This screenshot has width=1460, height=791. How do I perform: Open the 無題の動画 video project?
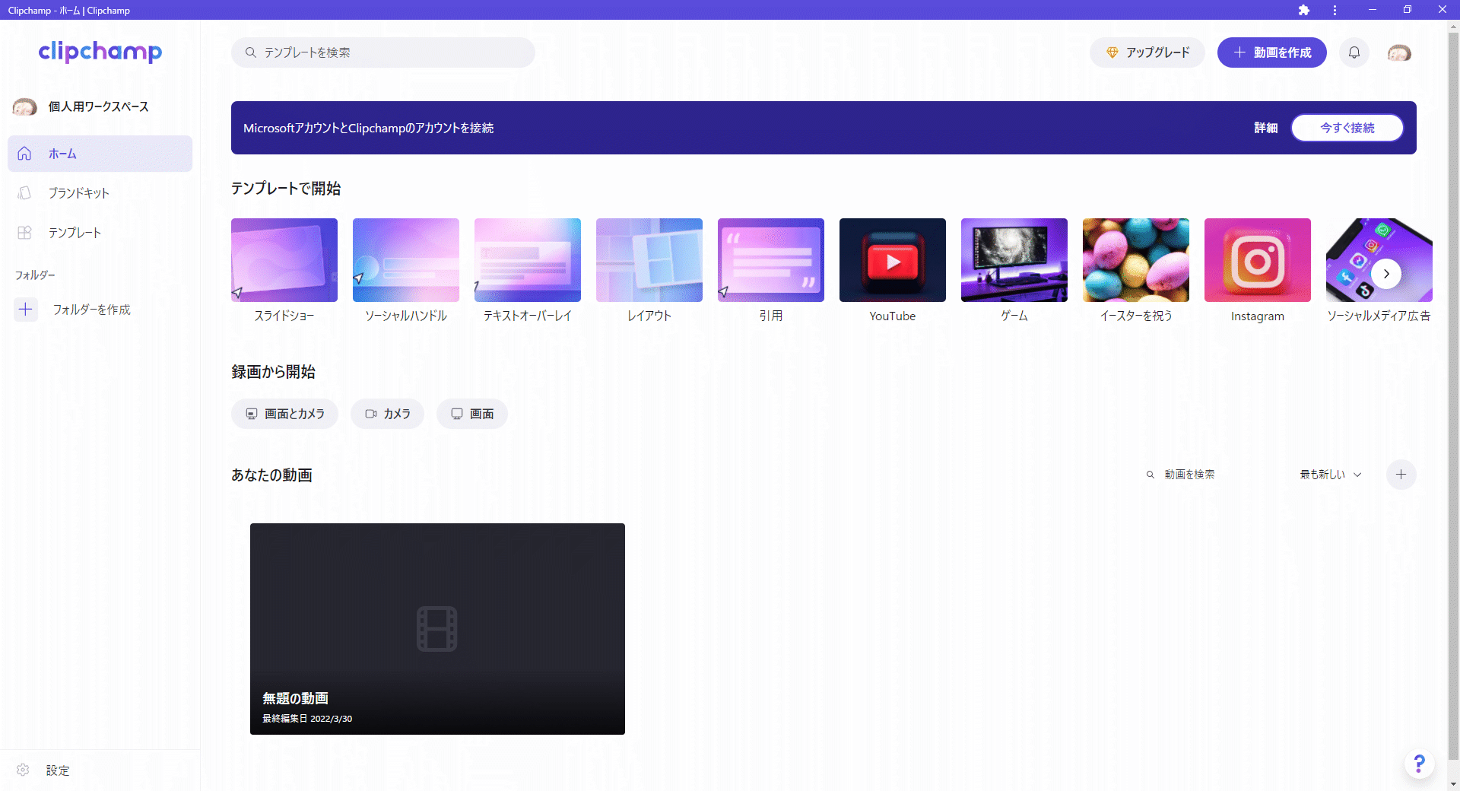tap(437, 628)
